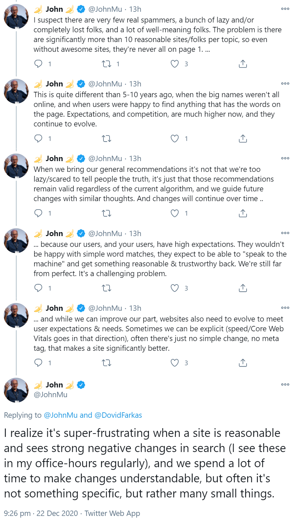Image resolution: width=297 pixels, height=523 pixels.
Task: Retweet the 'general recommendations' tweet
Action: 107,213
